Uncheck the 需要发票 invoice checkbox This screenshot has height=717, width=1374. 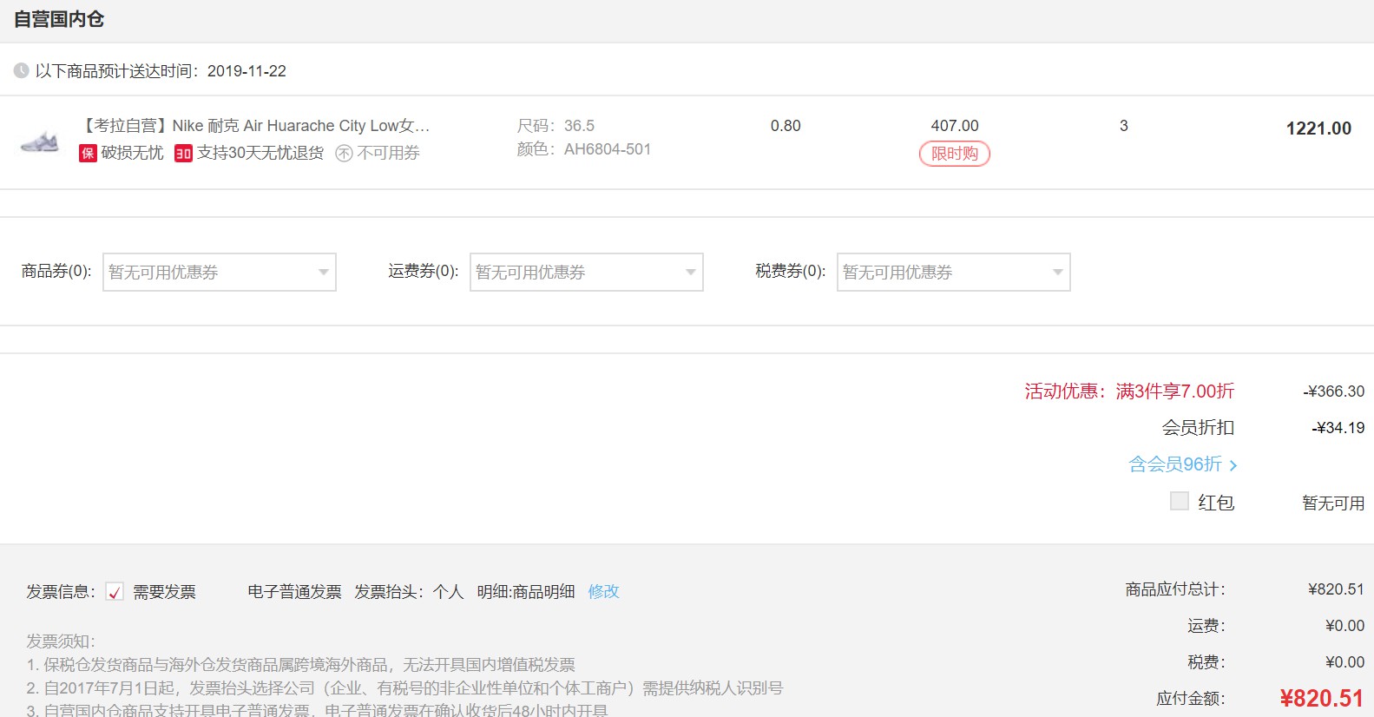pyautogui.click(x=115, y=592)
